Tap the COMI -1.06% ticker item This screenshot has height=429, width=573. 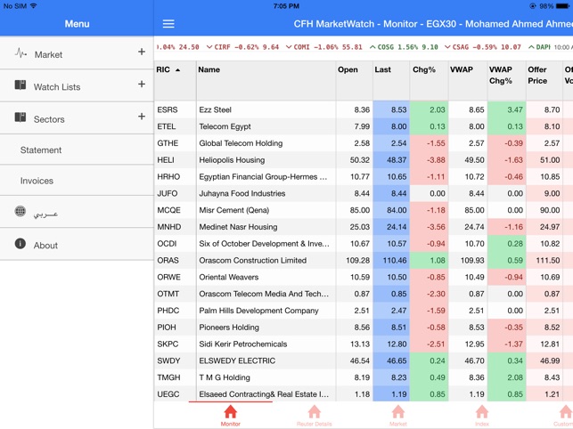tap(323, 47)
